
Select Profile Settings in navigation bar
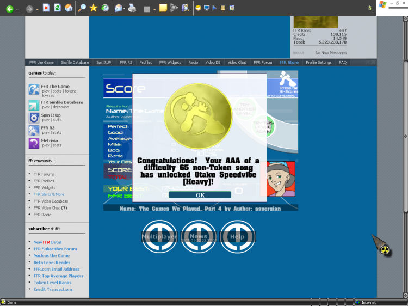pos(318,63)
